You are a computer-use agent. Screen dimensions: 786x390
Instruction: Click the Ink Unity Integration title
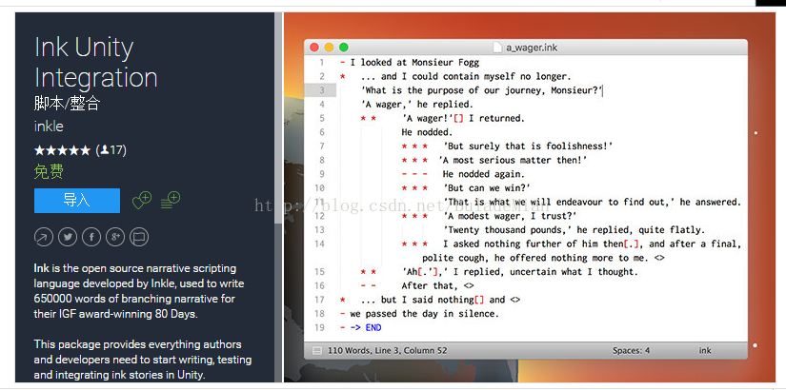[95, 63]
